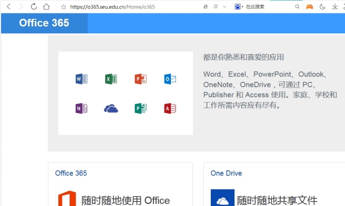Click the magnifier search icon
Image resolution: width=345 pixels, height=206 pixels.
click(297, 6)
